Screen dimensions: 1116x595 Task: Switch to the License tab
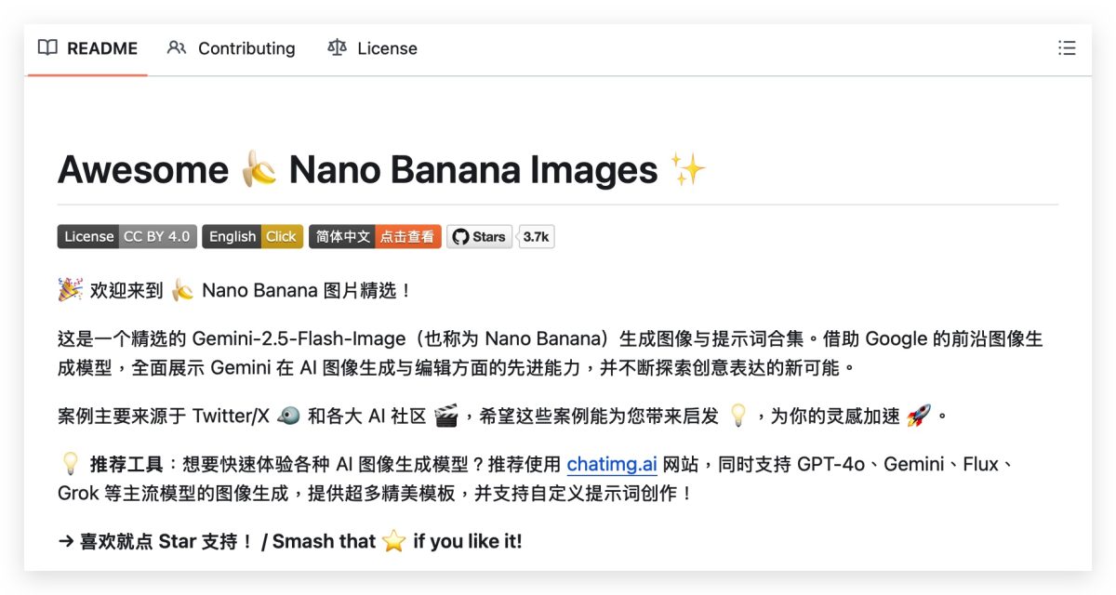click(x=372, y=48)
